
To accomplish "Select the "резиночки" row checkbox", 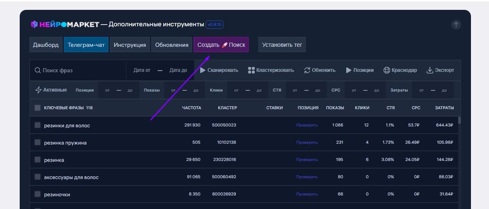I will click(x=37, y=194).
